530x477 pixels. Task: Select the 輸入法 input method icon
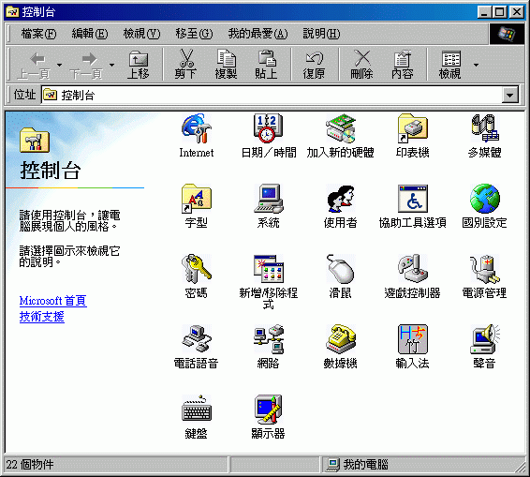pyautogui.click(x=412, y=339)
